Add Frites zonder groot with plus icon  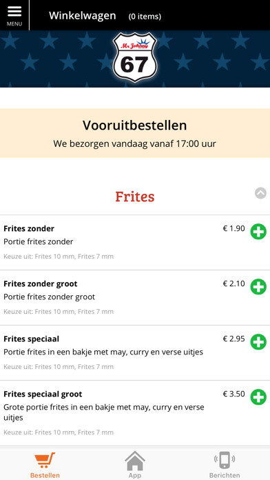(258, 287)
